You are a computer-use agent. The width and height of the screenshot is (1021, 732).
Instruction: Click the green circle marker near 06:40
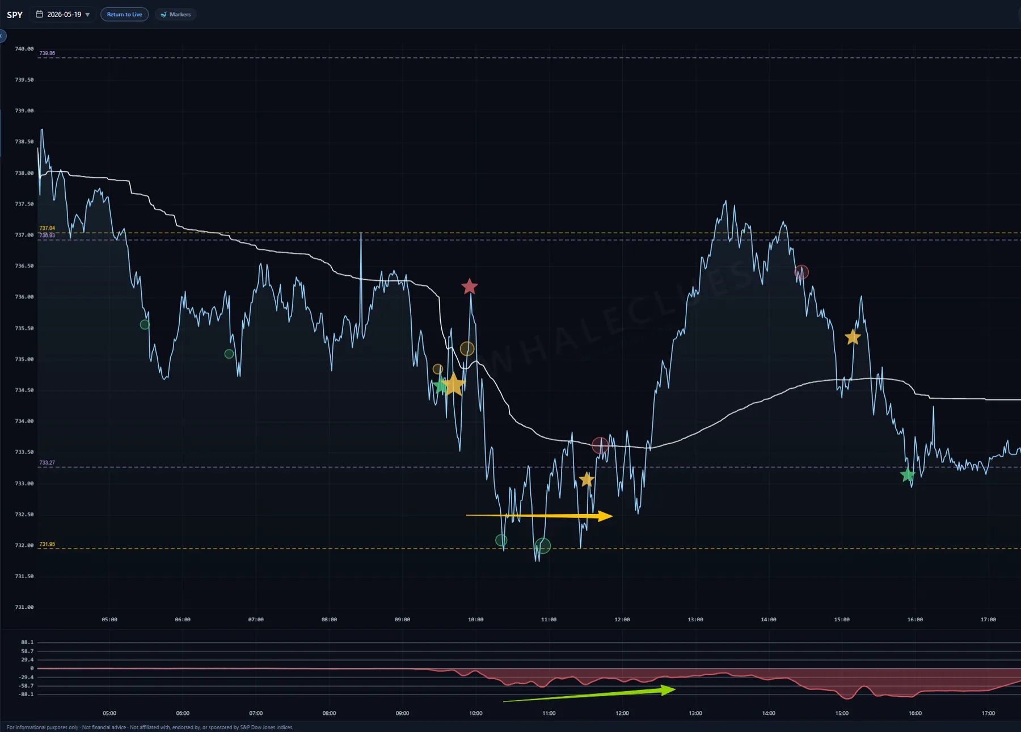click(229, 354)
